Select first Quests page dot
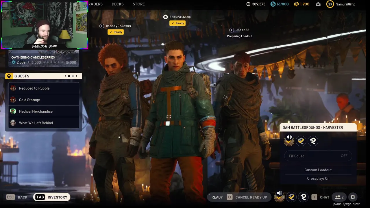 [x=69, y=76]
